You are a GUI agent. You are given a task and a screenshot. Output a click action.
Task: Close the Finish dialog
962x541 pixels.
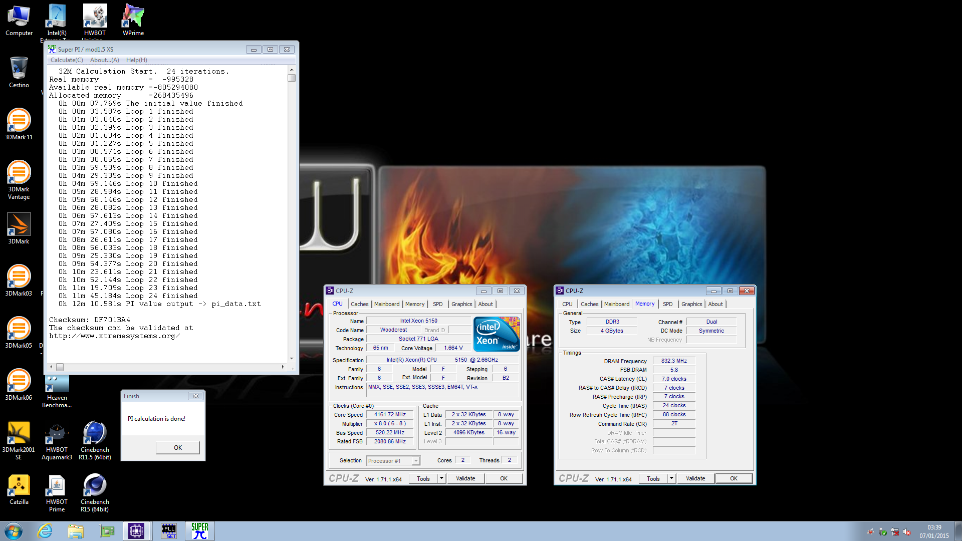(195, 396)
